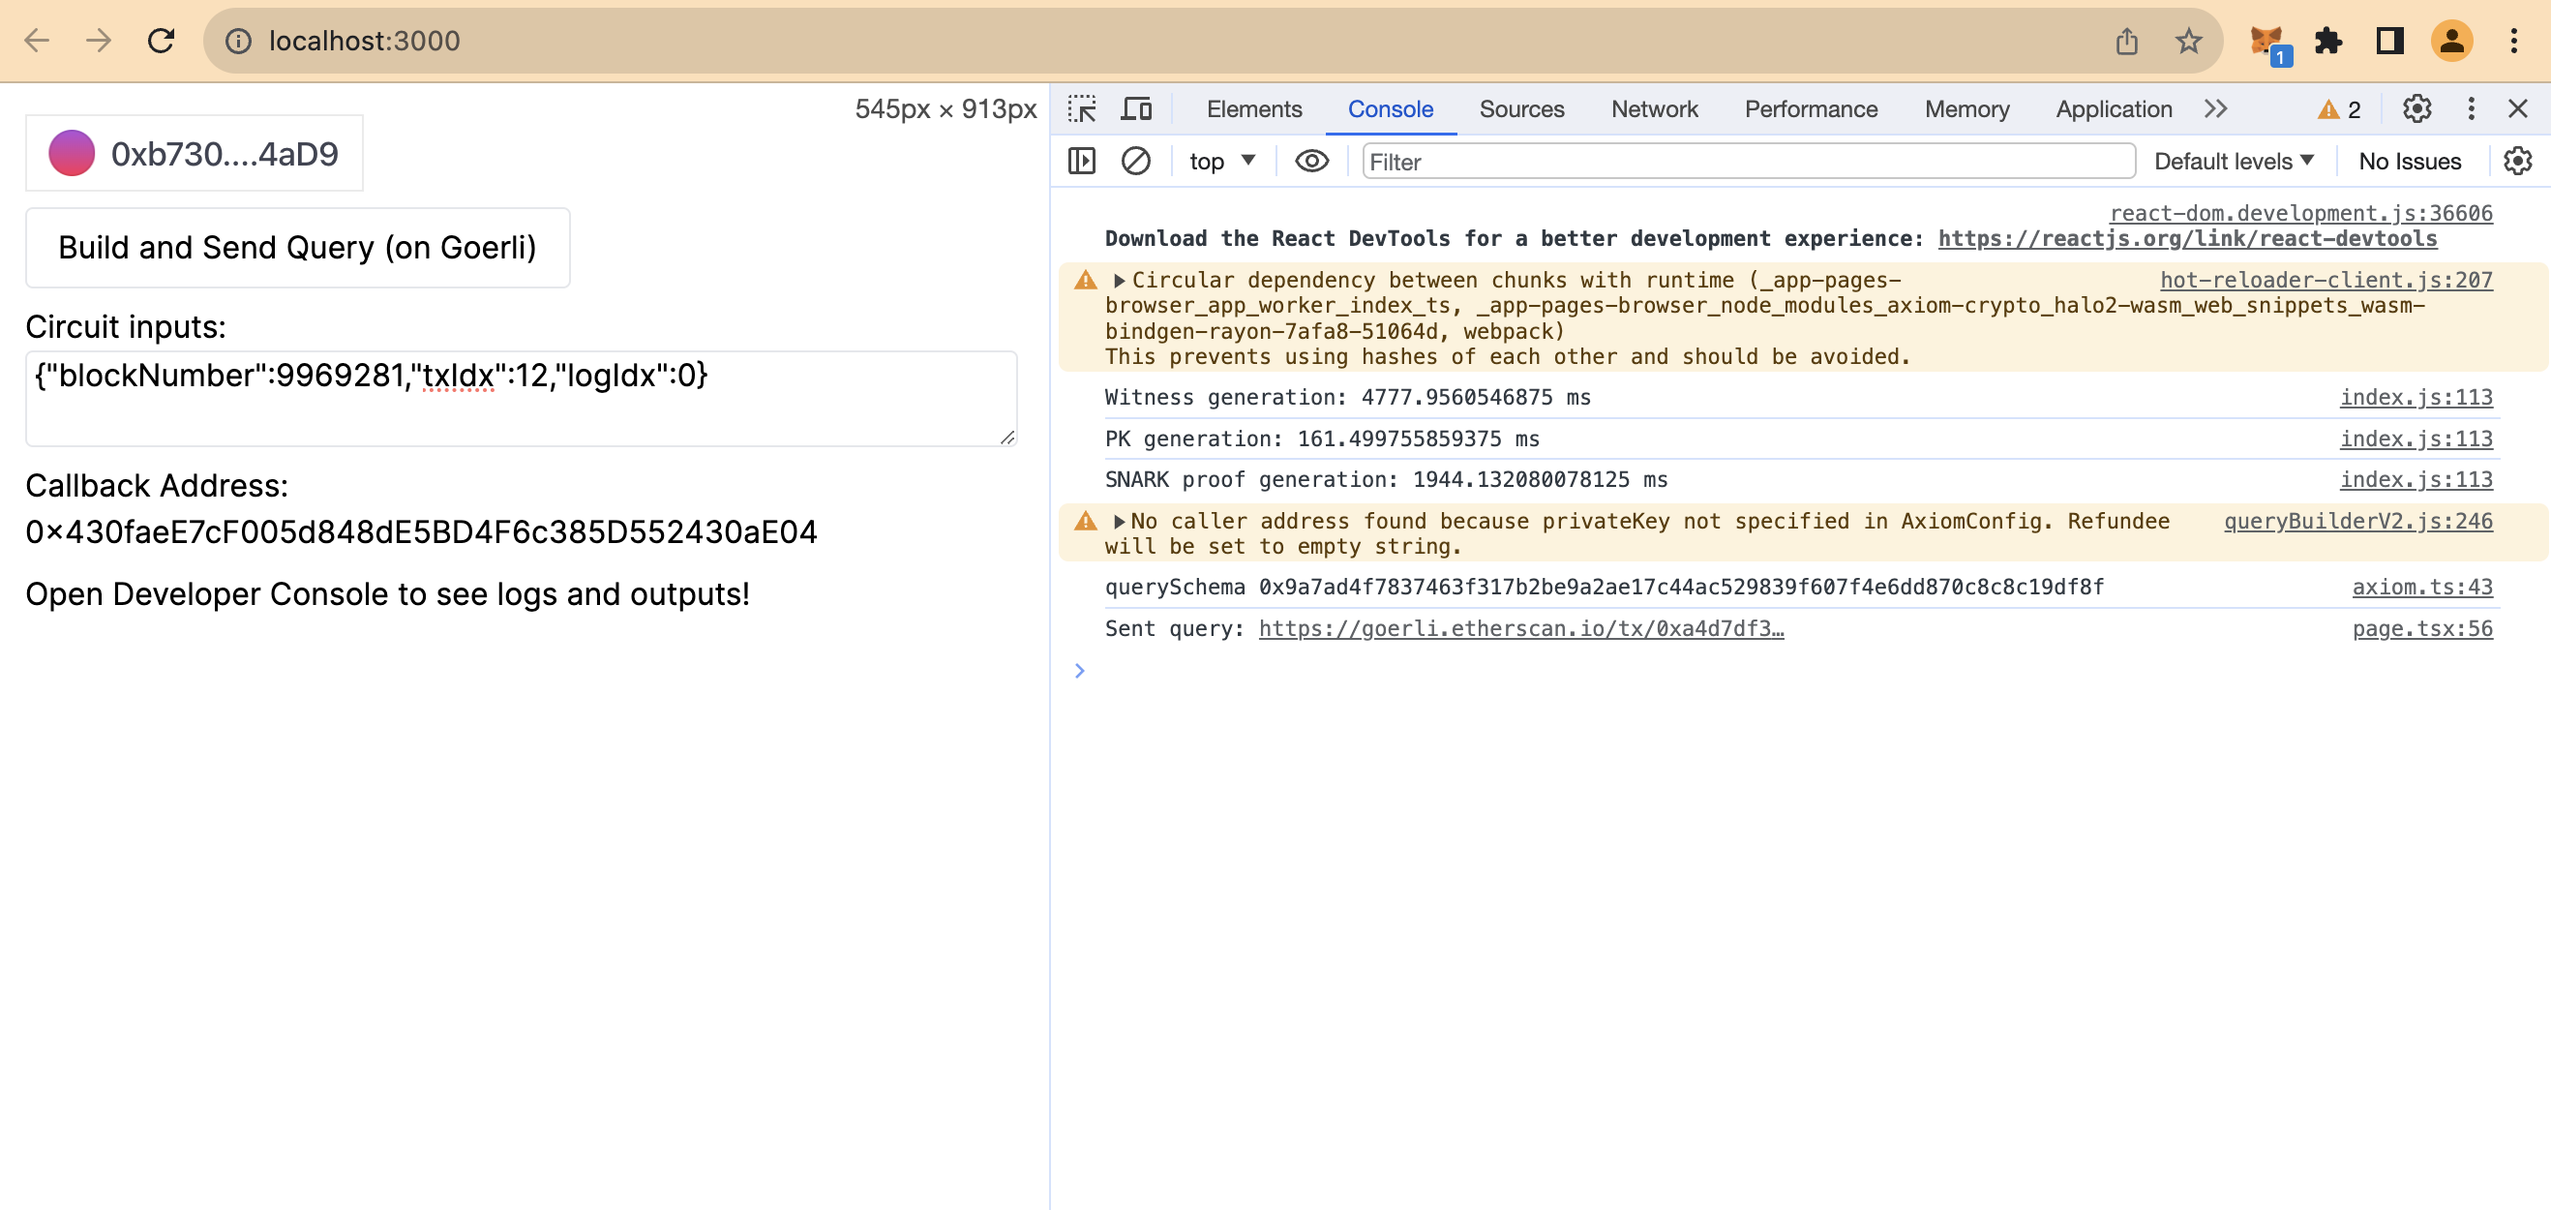Viewport: 2551px width, 1210px height.
Task: Click the Console tab in DevTools
Action: tap(1390, 107)
